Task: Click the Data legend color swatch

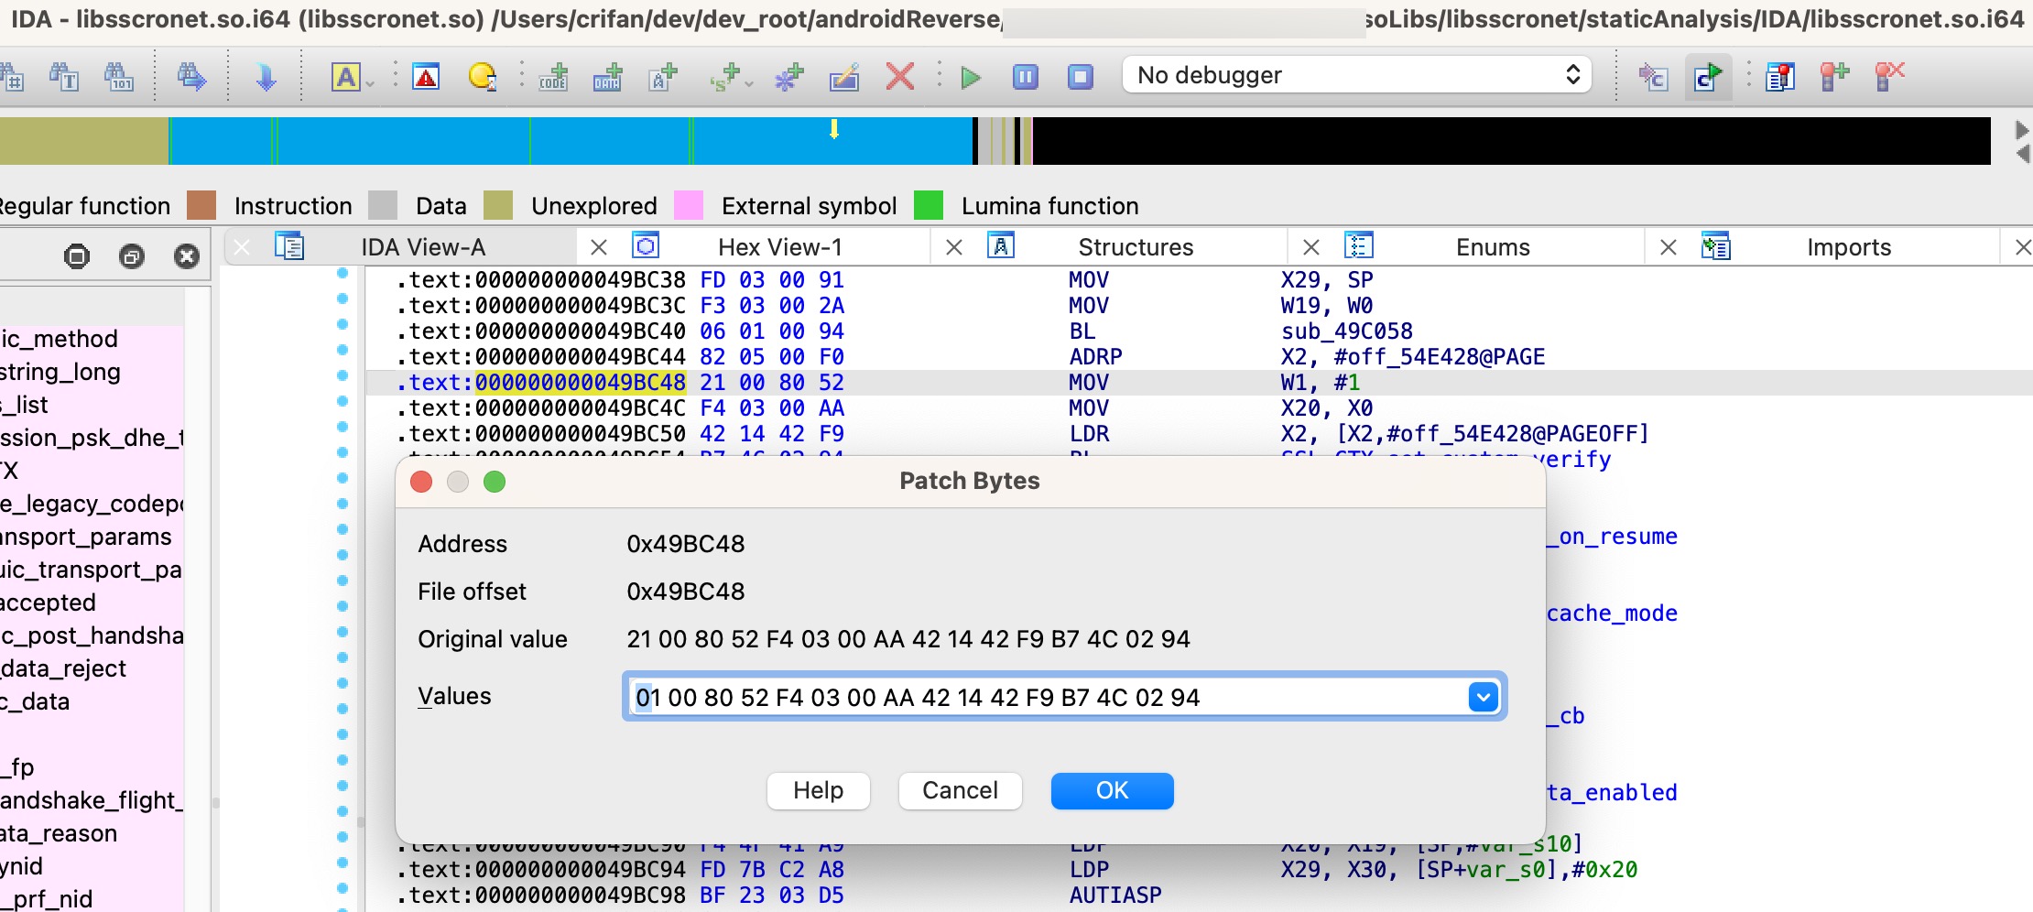Action: [x=383, y=205]
